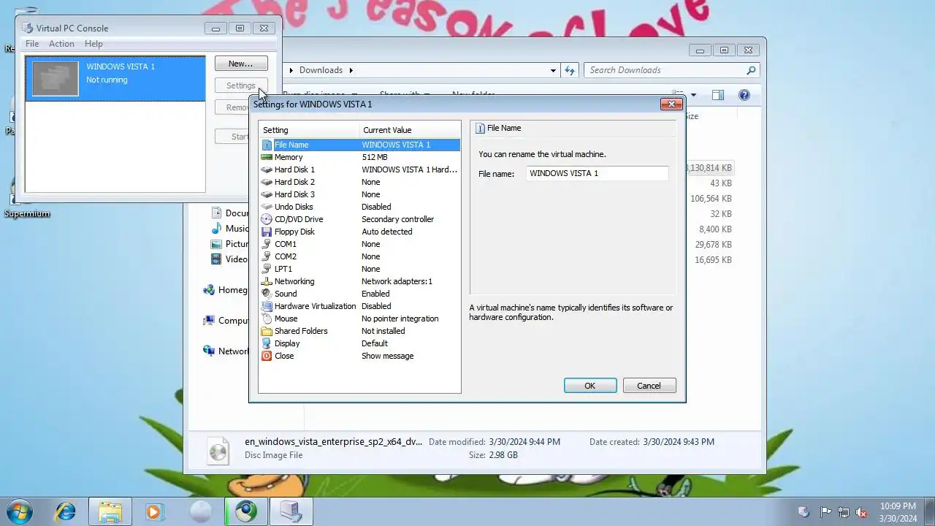The height and width of the screenshot is (526, 935).
Task: Click 'Show message' value
Action: pyautogui.click(x=388, y=356)
